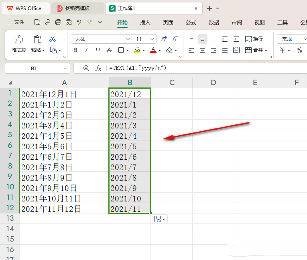
Task: Decrease font size with A- icon
Action: pos(175,39)
